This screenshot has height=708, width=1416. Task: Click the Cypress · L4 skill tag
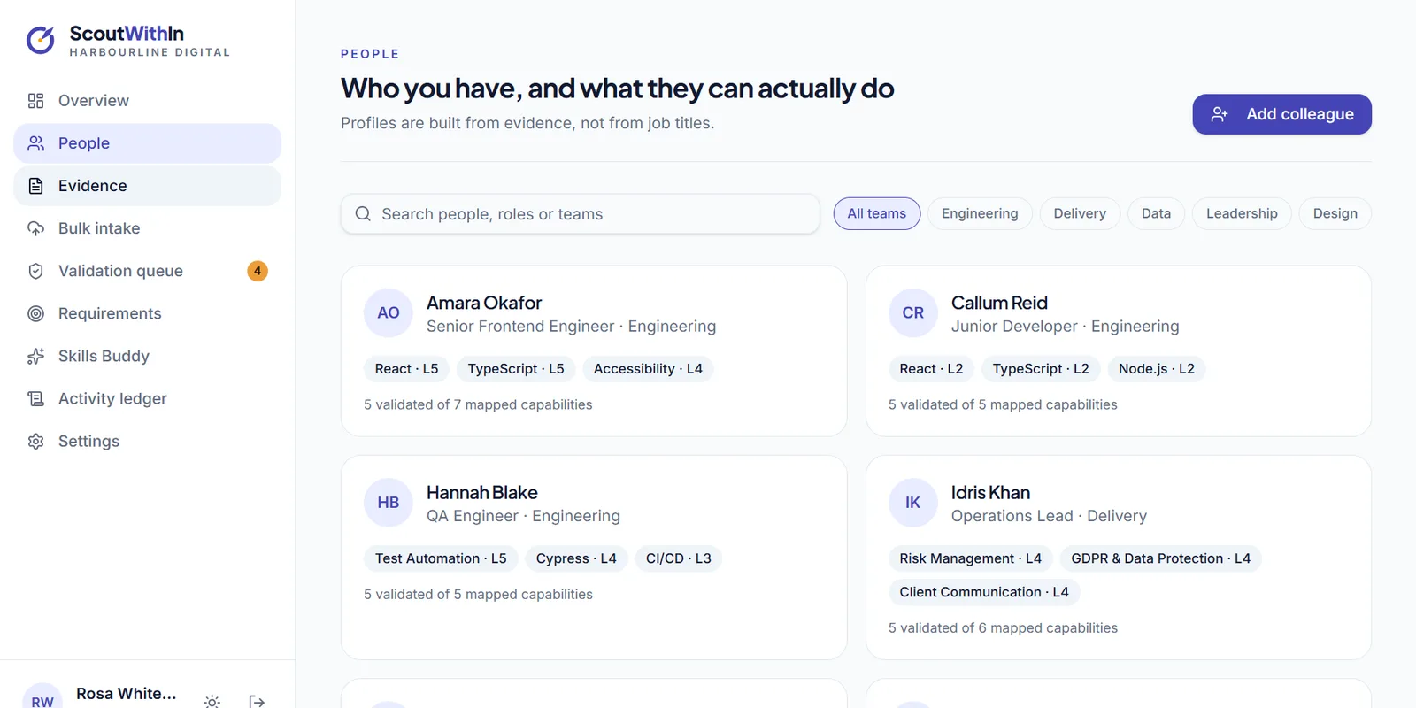pos(576,558)
